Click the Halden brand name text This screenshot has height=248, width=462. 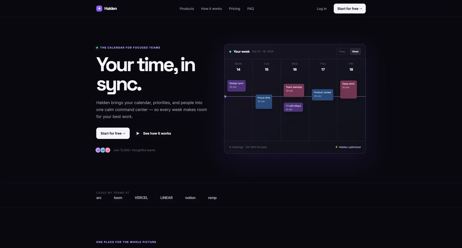pos(111,9)
